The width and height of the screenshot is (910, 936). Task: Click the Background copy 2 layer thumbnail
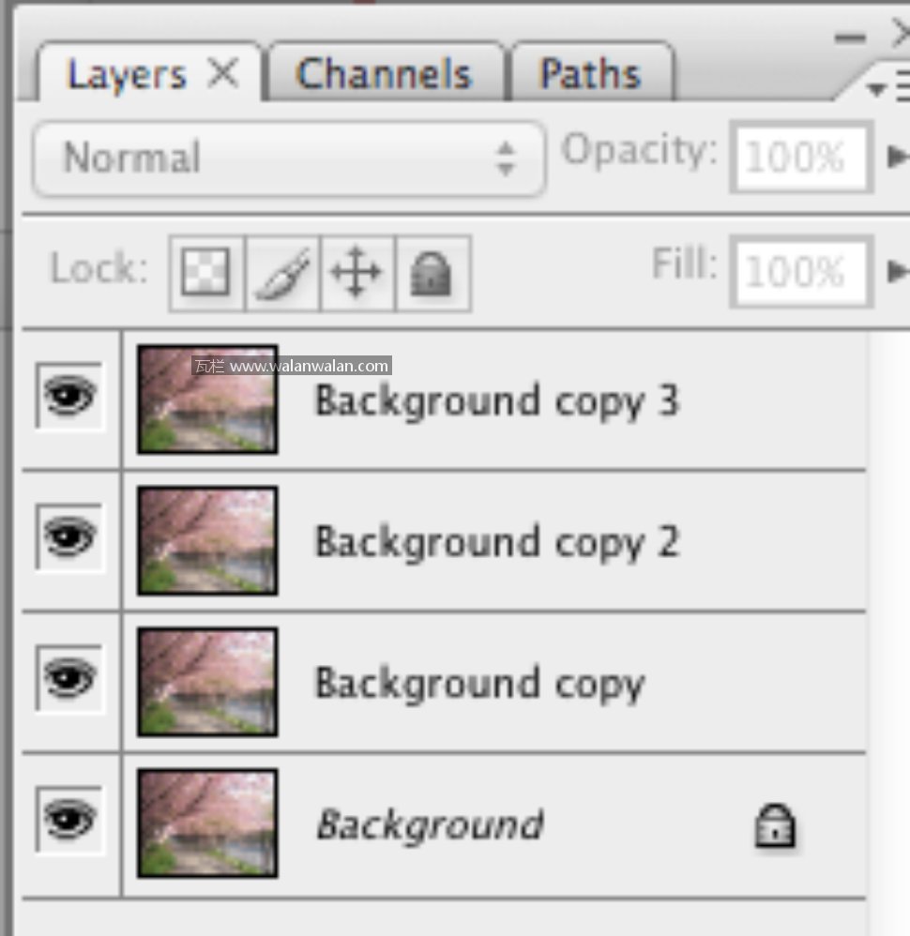pos(207,540)
